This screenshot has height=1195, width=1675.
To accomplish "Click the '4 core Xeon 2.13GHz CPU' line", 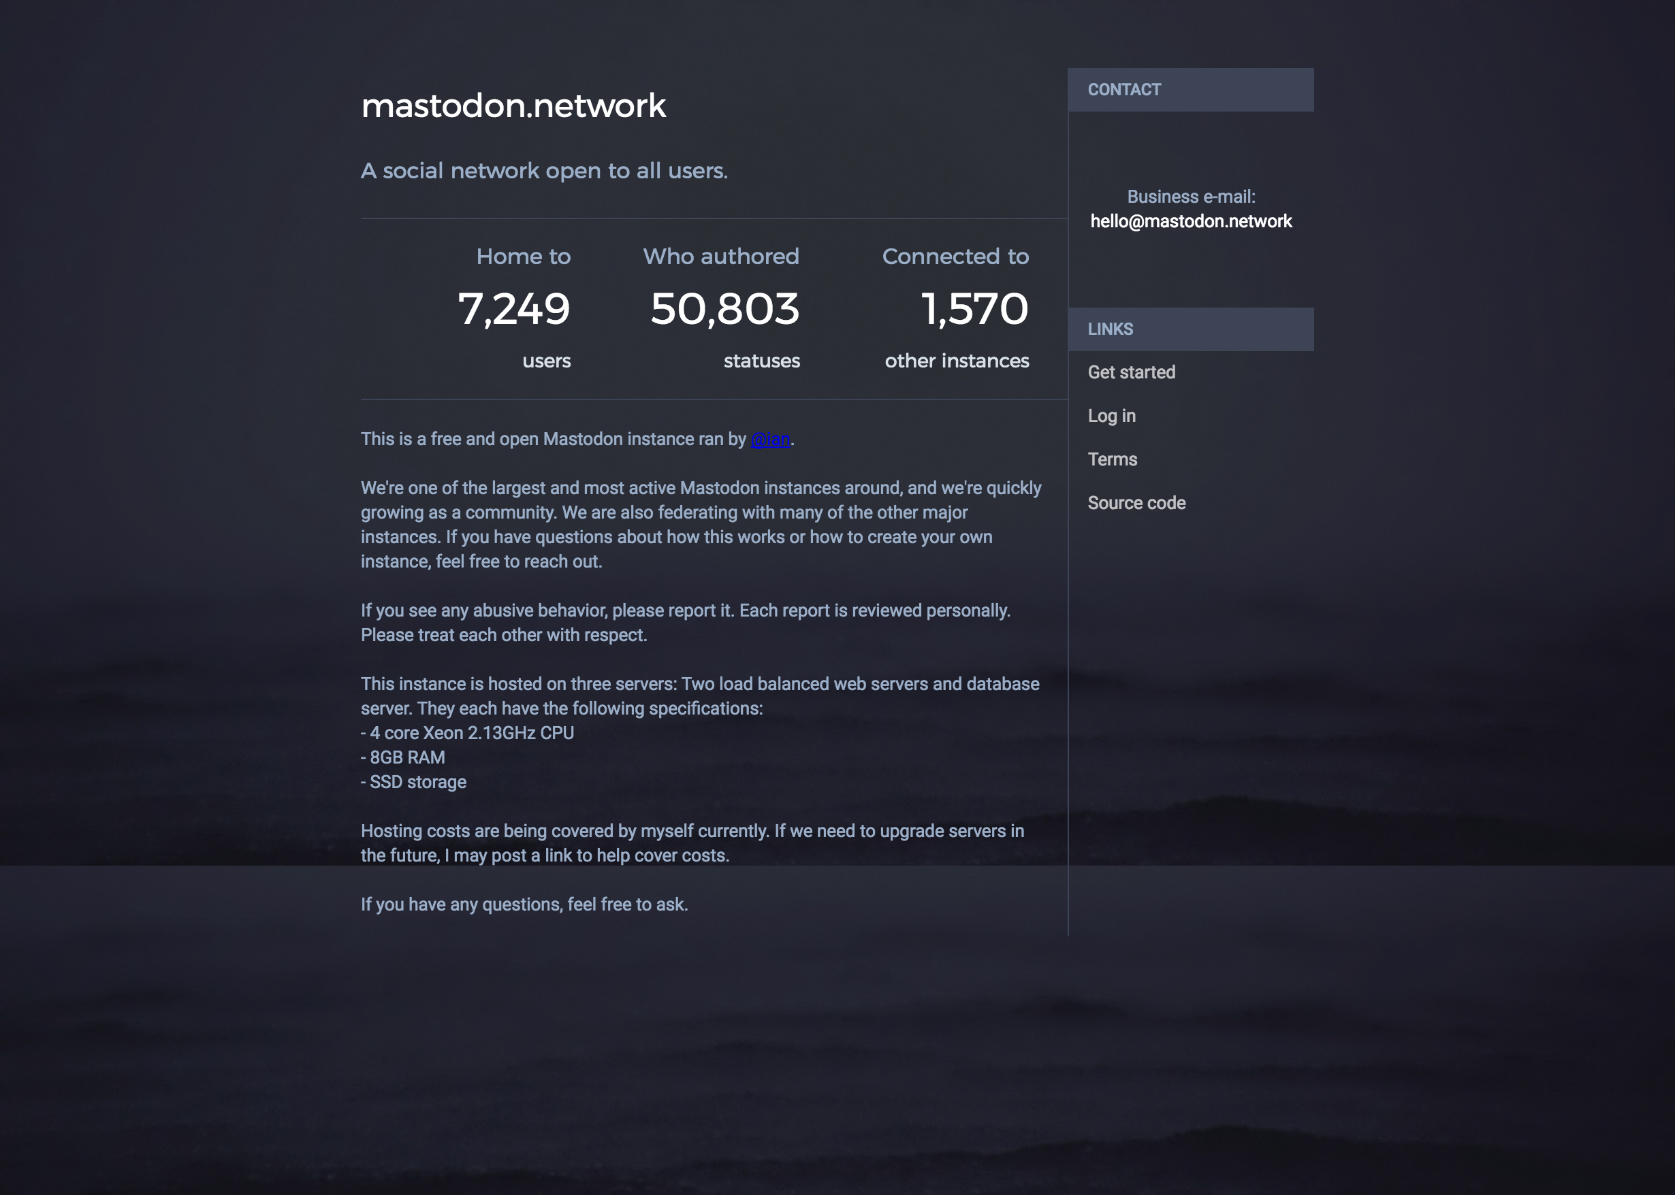I will click(468, 733).
